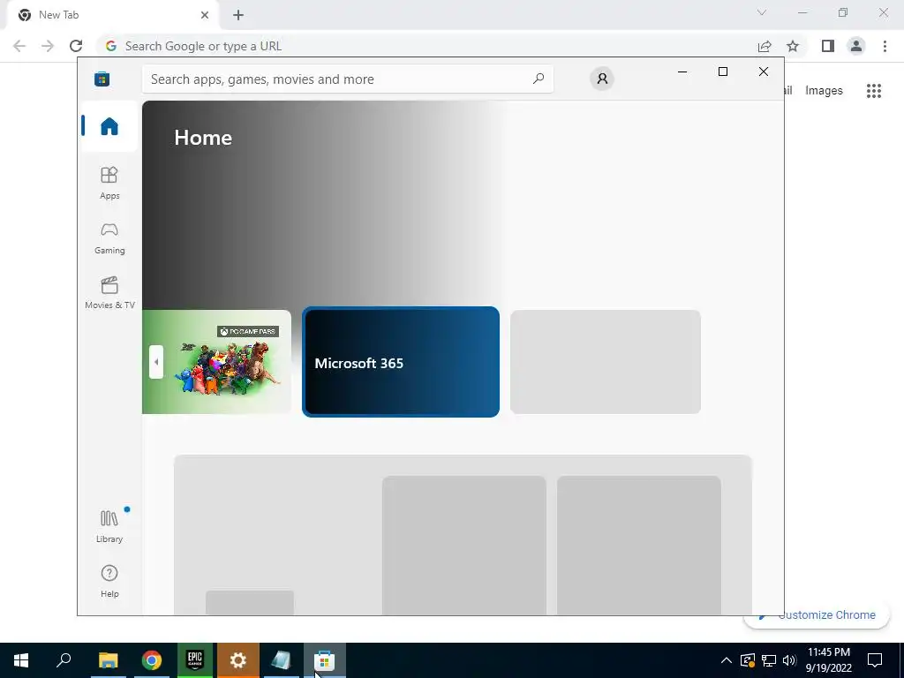Open Google apps grid icon
This screenshot has width=904, height=678.
[x=874, y=91]
